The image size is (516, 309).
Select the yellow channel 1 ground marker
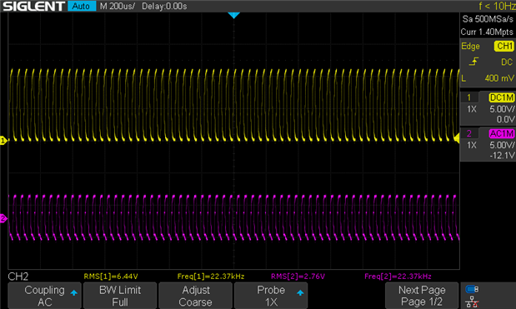click(x=3, y=141)
